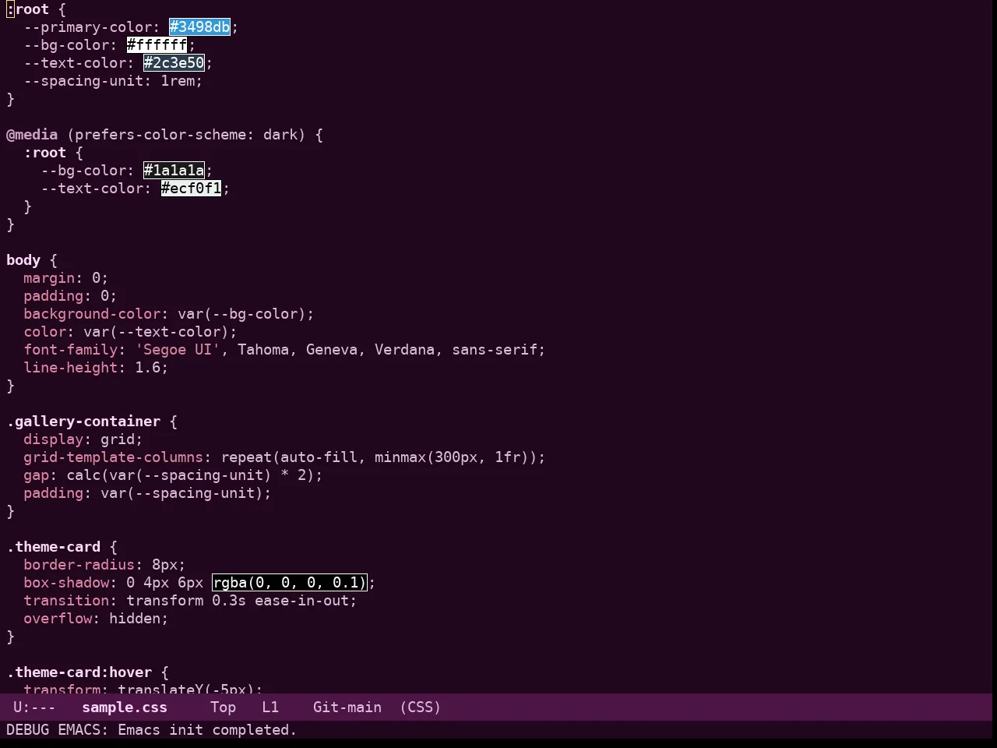997x748 pixels.
Task: Click the nested ':root {' inside media query
Action: coord(54,153)
